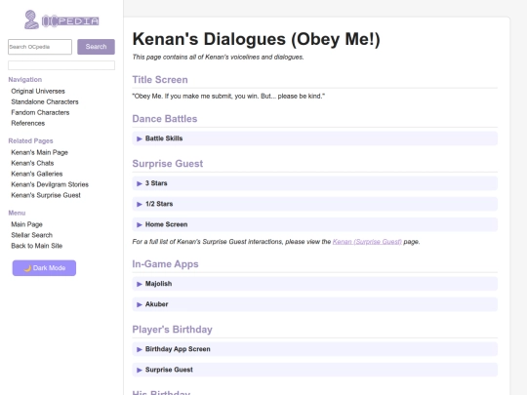This screenshot has height=395, width=527.
Task: Open Original Universes in Navigation
Action: point(38,91)
